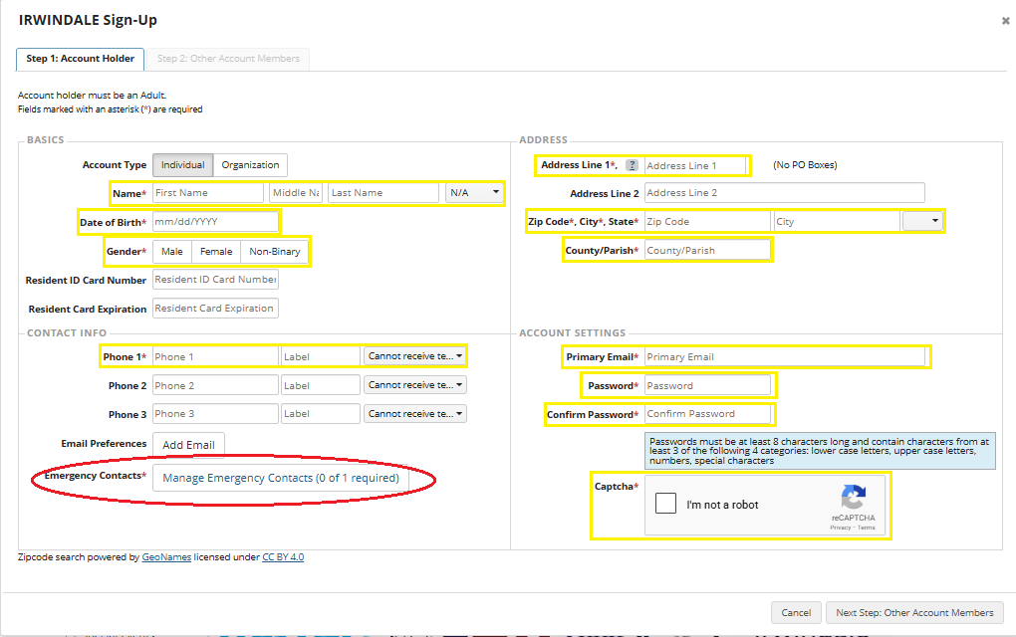Switch to Step 2: Other Account Members tab

coord(228,59)
